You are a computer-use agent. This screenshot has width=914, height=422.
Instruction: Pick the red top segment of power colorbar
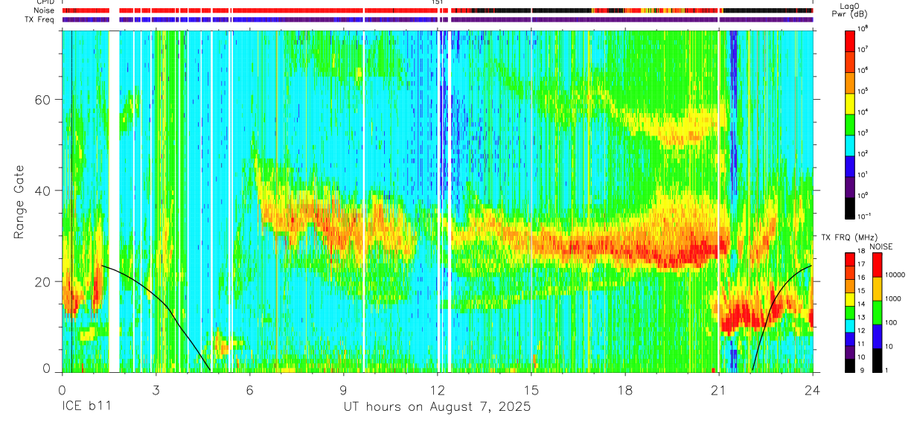850,40
